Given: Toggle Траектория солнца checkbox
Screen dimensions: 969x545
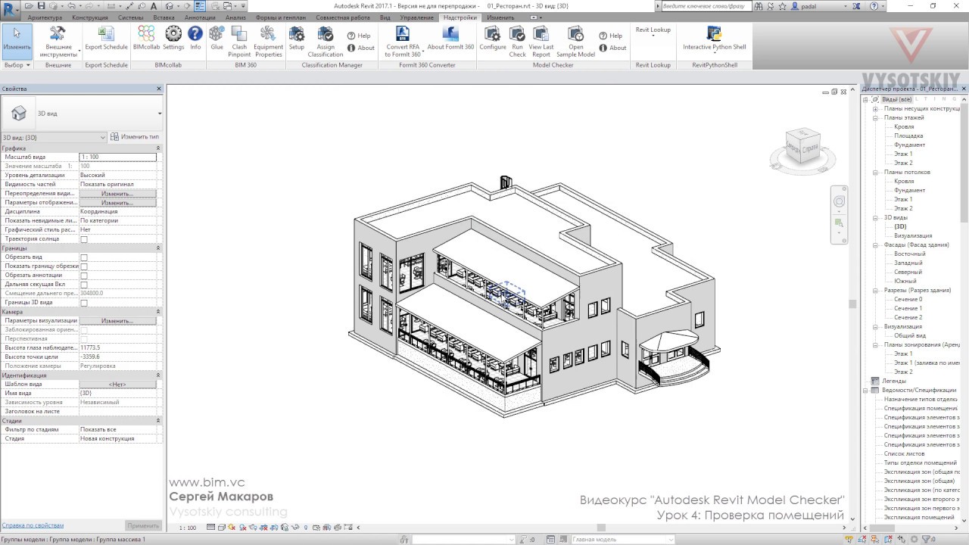Looking at the screenshot, I should (x=84, y=239).
